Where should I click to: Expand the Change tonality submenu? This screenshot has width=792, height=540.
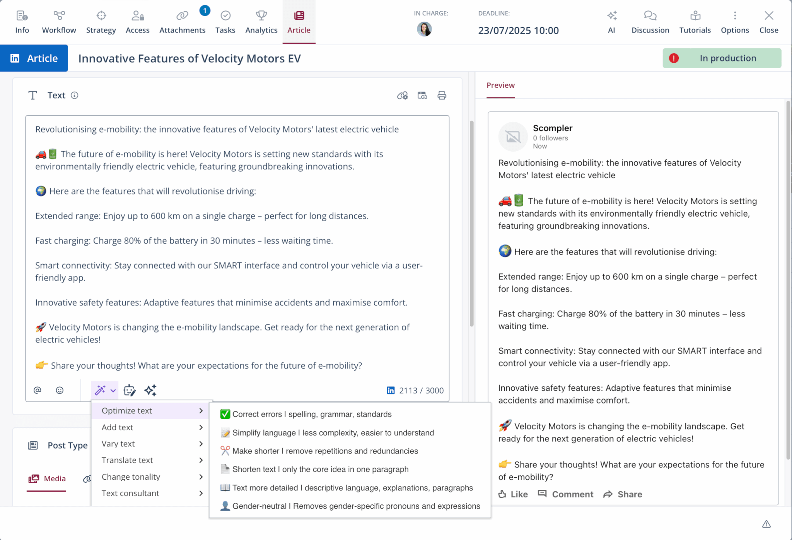131,477
